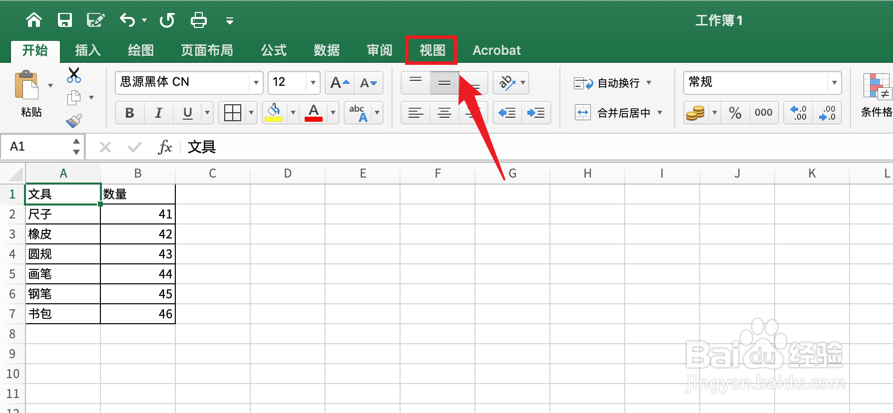This screenshot has width=893, height=413.
Task: Expand the fill color dropdown
Action: pyautogui.click(x=293, y=113)
